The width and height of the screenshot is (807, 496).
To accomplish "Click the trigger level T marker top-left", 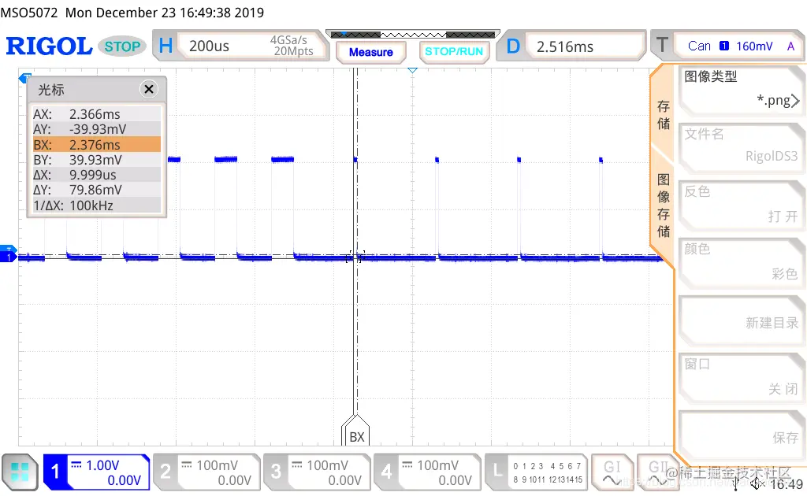I will click(24, 78).
